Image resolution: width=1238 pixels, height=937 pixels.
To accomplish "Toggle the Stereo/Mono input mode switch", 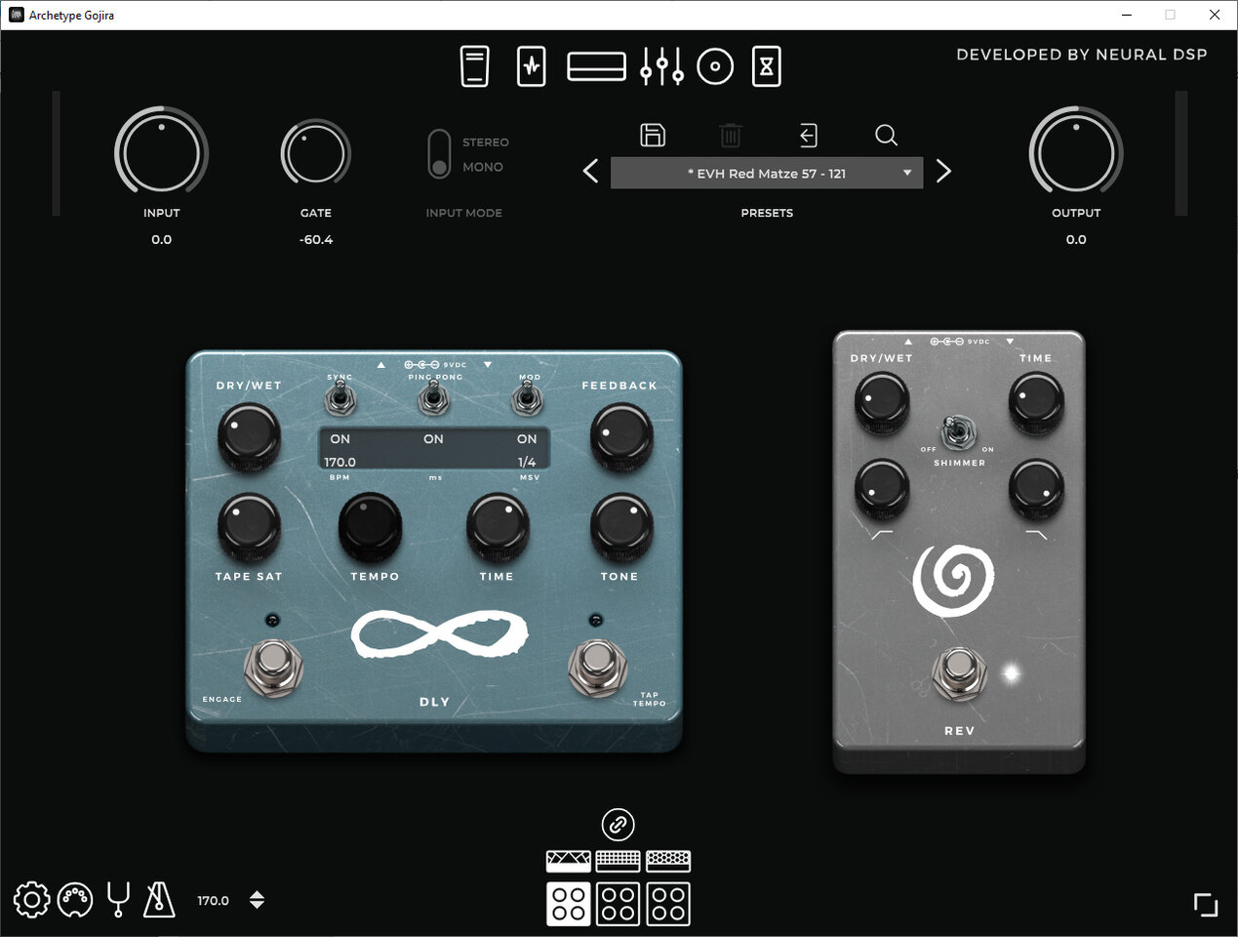I will [439, 154].
